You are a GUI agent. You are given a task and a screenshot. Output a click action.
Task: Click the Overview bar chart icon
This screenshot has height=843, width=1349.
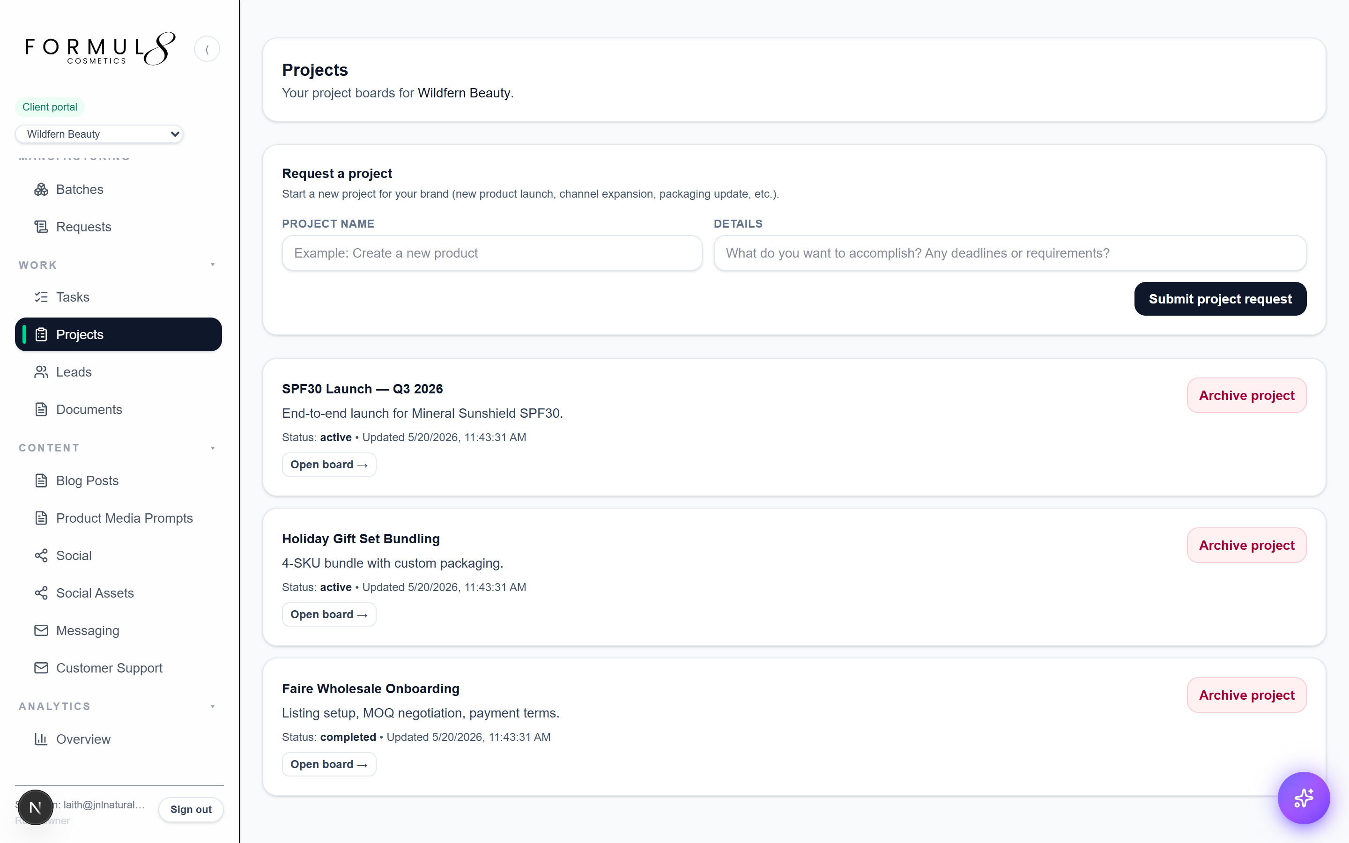coord(41,739)
